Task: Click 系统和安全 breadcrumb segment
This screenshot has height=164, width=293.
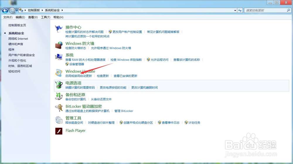Action: (52, 10)
